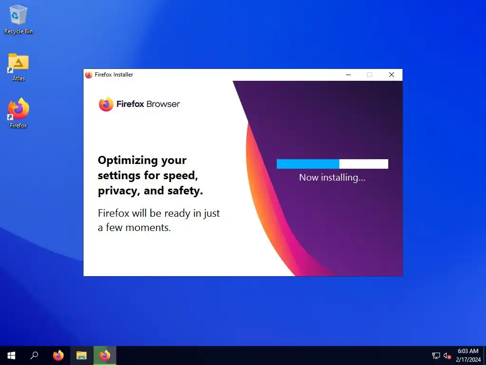Open File Explorer from the taskbar
The image size is (486, 365).
[82, 355]
